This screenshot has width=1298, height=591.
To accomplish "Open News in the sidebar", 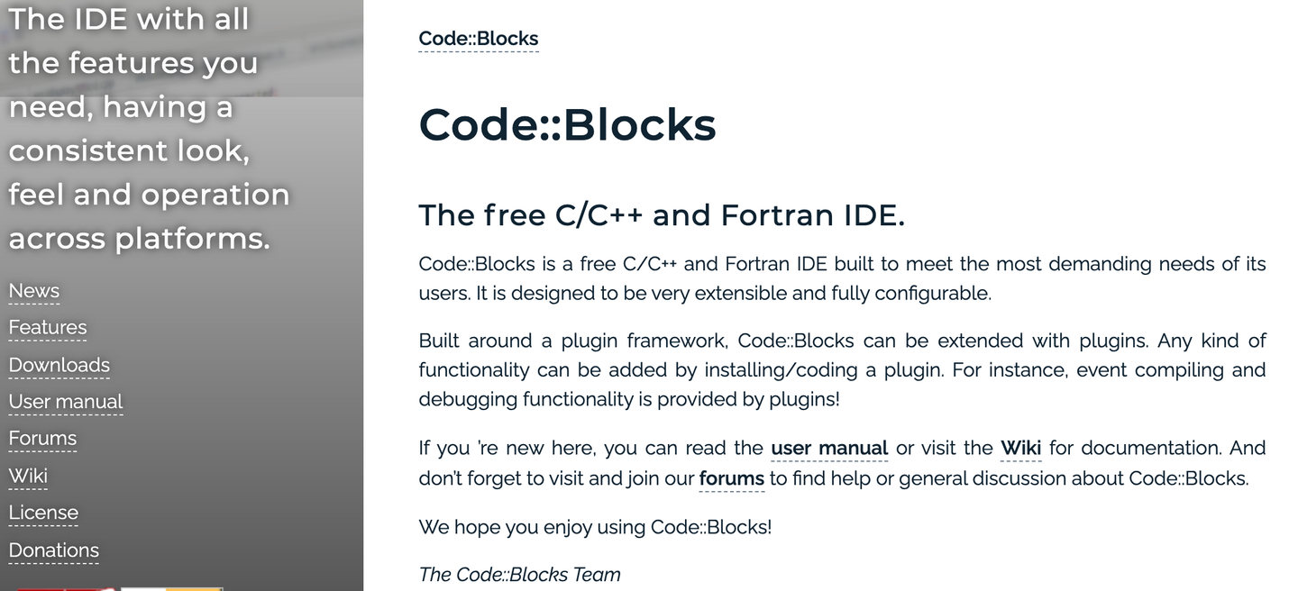I will coord(34,291).
